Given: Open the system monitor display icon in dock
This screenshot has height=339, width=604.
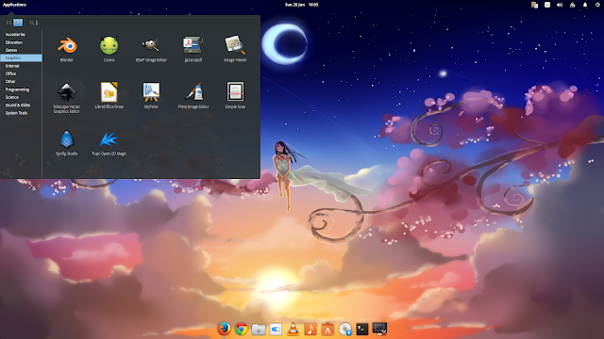Looking at the screenshot, I should (x=379, y=329).
